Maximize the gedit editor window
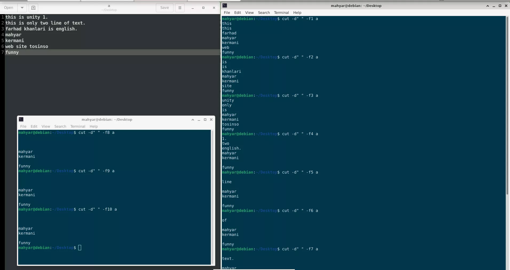This screenshot has width=510, height=270. [203, 8]
